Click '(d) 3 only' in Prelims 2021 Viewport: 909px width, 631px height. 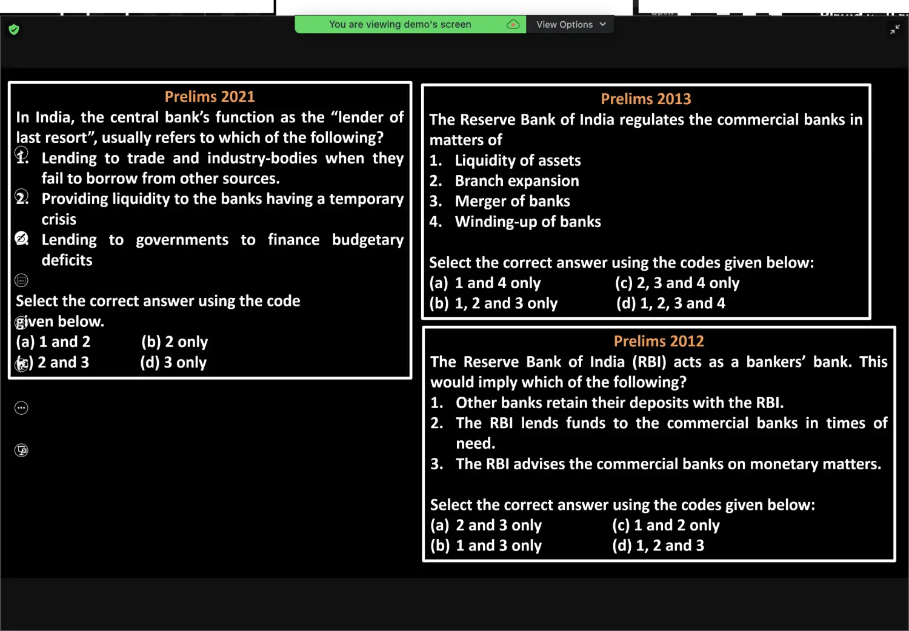pyautogui.click(x=173, y=363)
